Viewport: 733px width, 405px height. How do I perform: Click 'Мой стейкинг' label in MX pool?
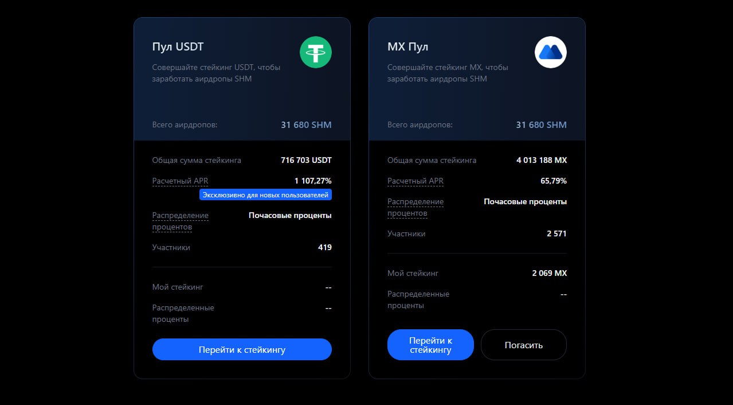413,273
